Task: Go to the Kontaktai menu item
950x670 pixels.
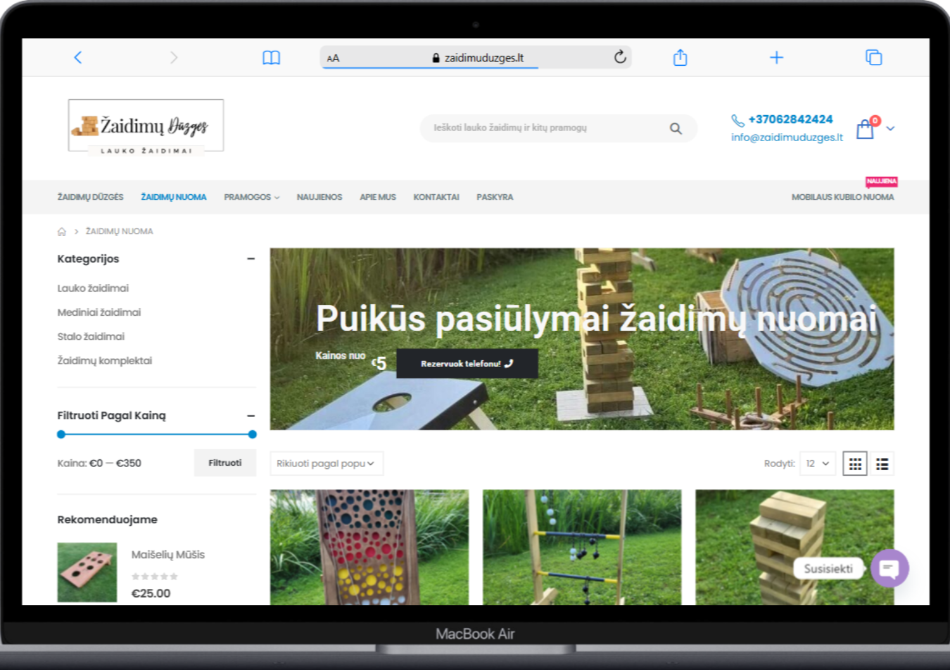Action: (x=436, y=197)
